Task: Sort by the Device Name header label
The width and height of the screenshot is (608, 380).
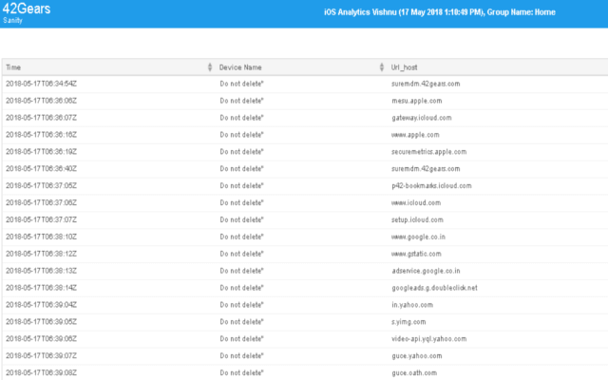Action: click(240, 67)
